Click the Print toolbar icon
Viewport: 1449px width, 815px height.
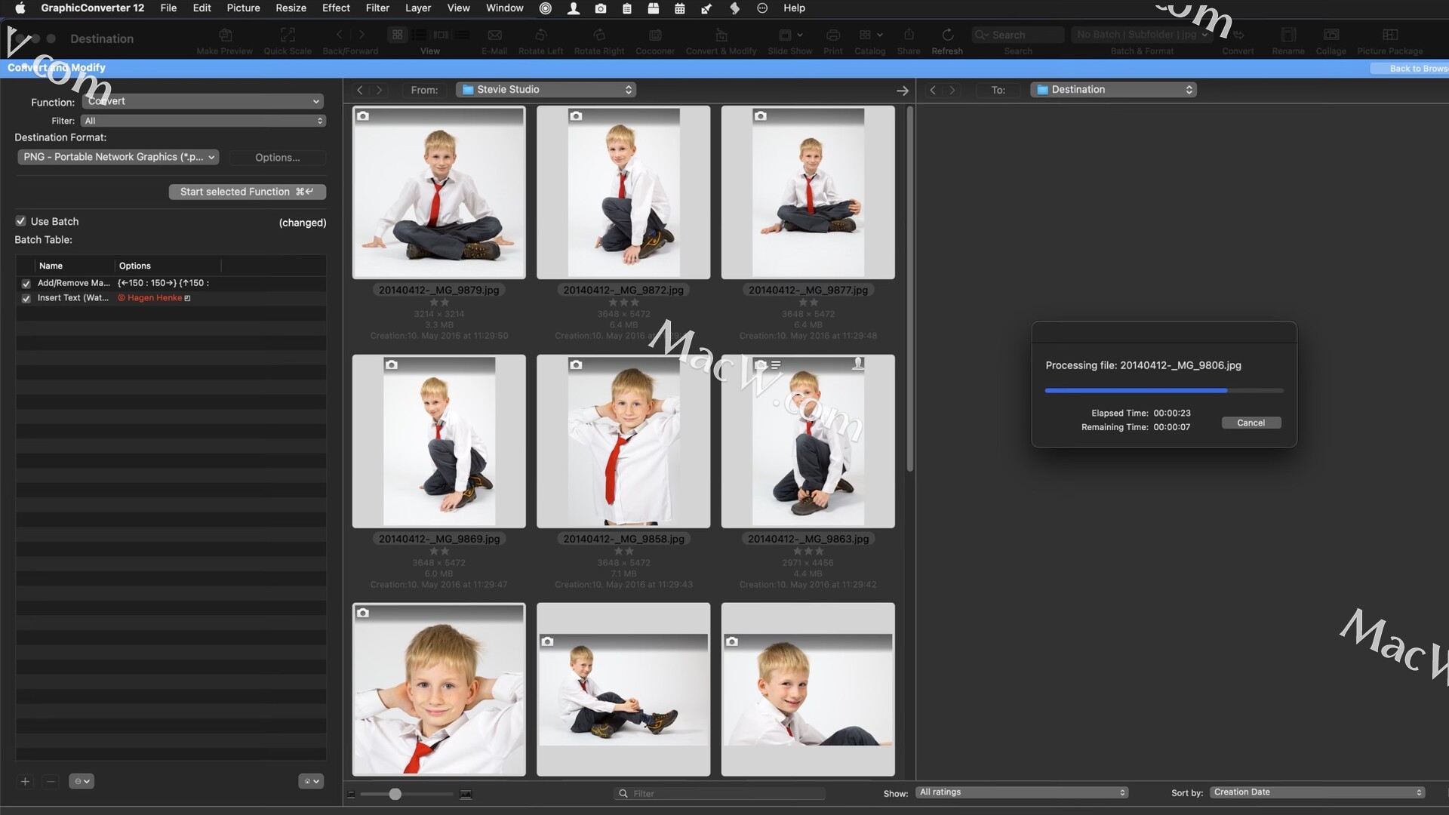[x=833, y=35]
